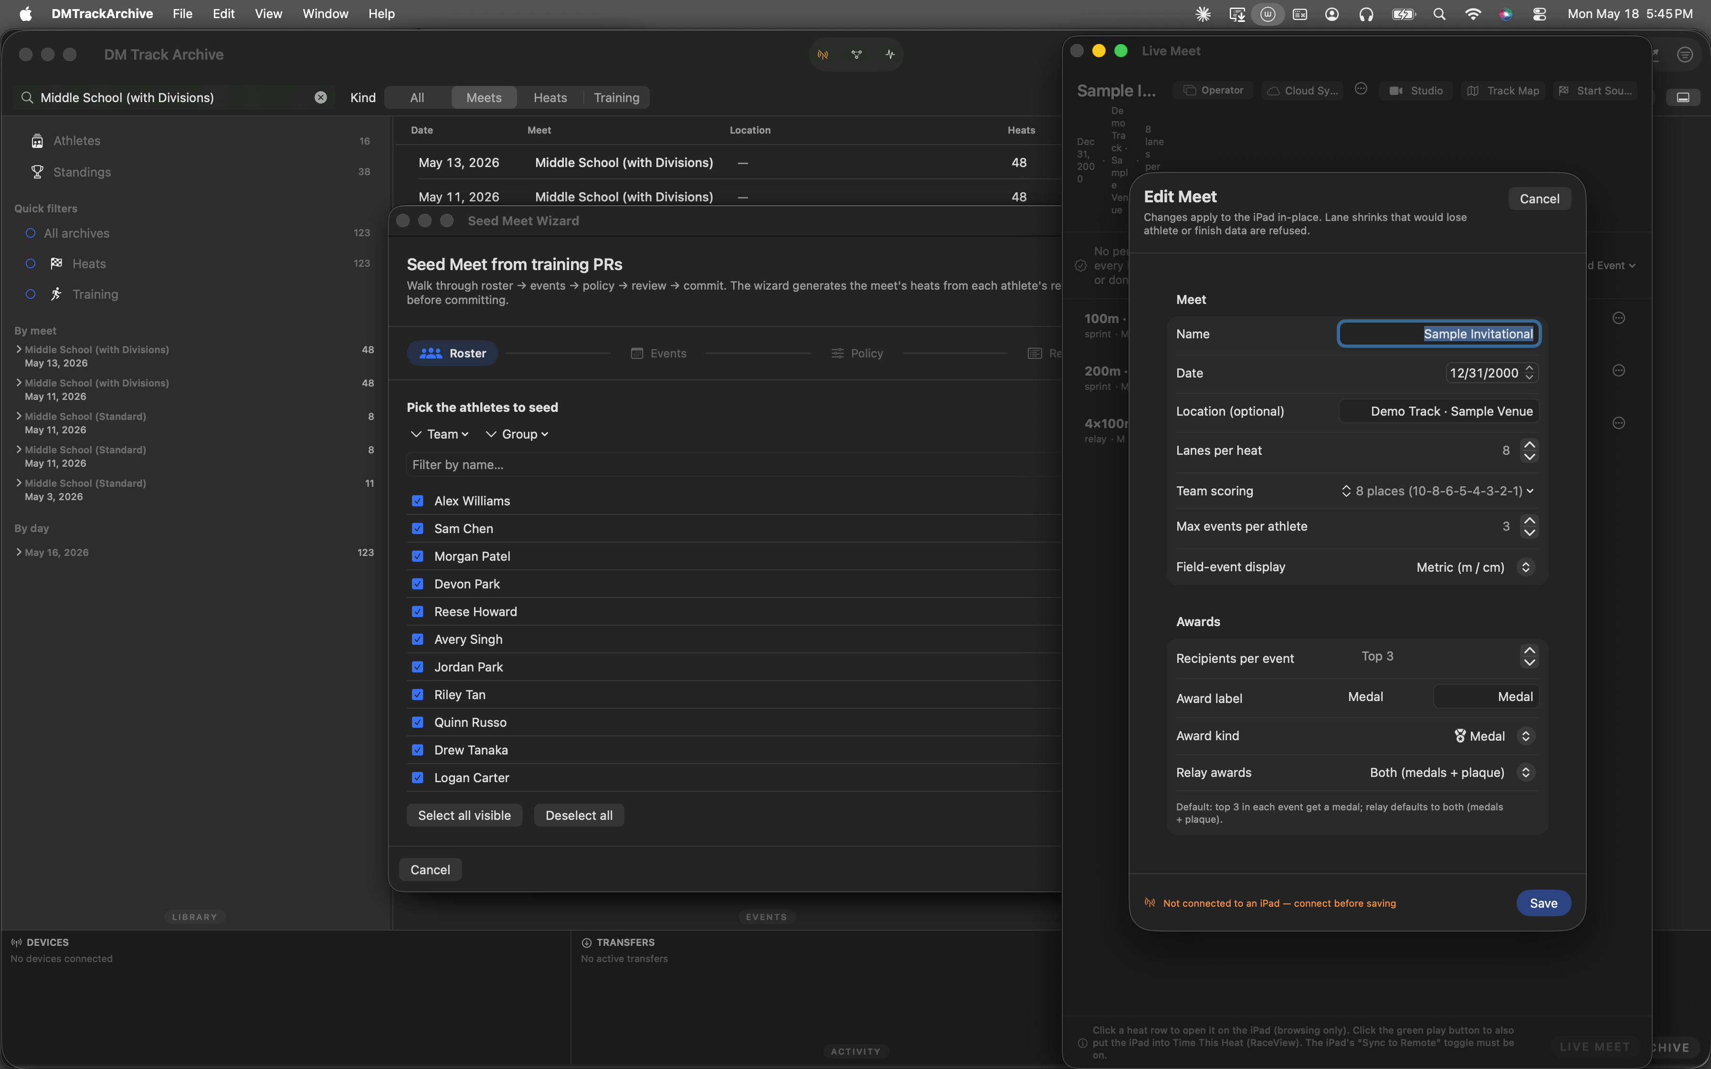
Task: Click the Start Sound flag button
Action: tap(1595, 91)
